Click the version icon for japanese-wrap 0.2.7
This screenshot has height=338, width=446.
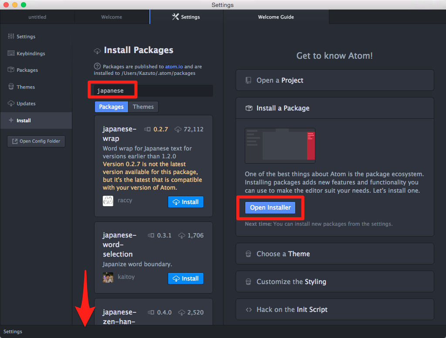click(x=147, y=129)
